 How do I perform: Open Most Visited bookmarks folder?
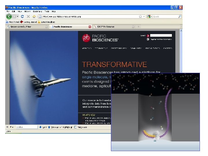(x=13, y=22)
